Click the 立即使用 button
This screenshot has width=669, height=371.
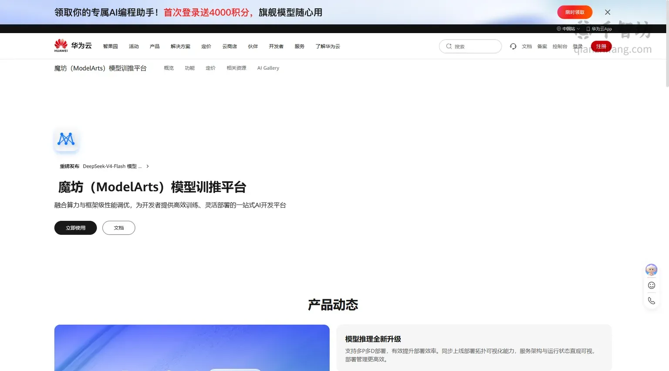[x=76, y=228]
